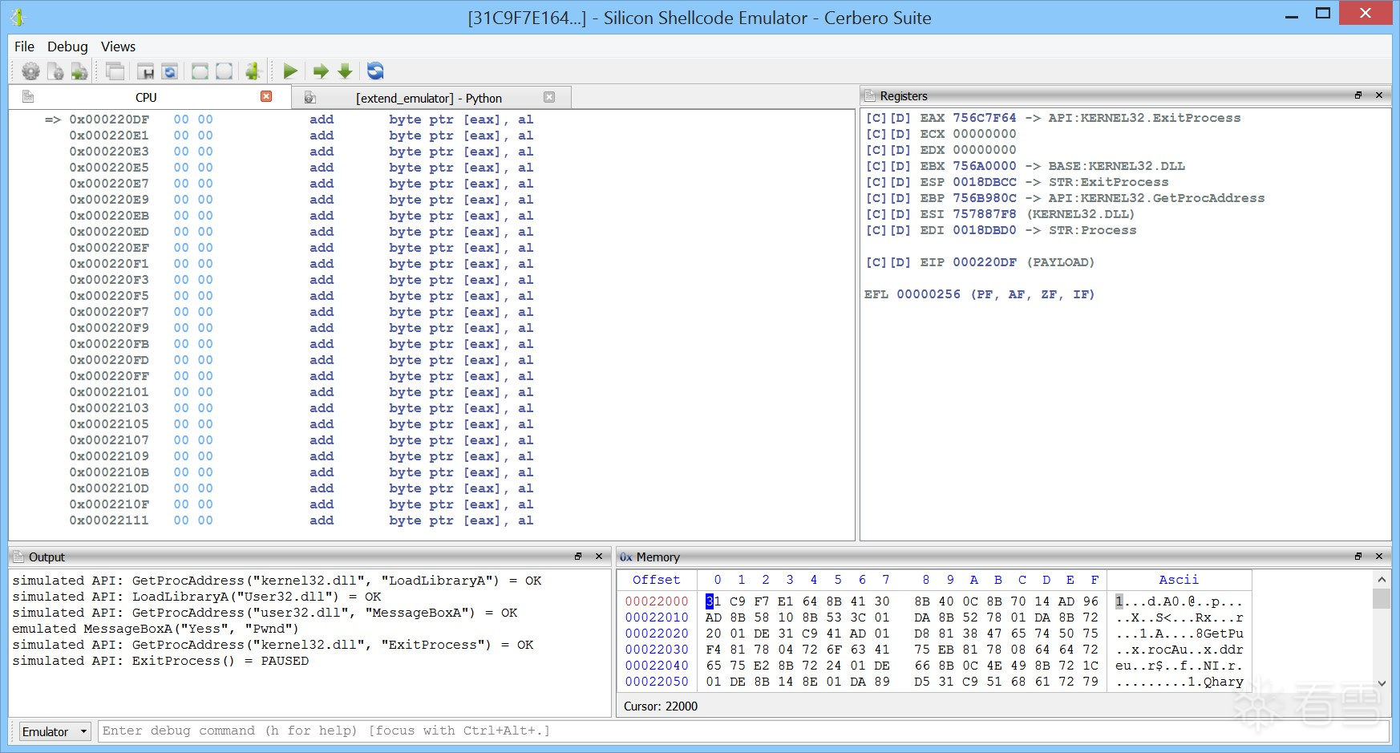Float the Output panel

coord(578,557)
